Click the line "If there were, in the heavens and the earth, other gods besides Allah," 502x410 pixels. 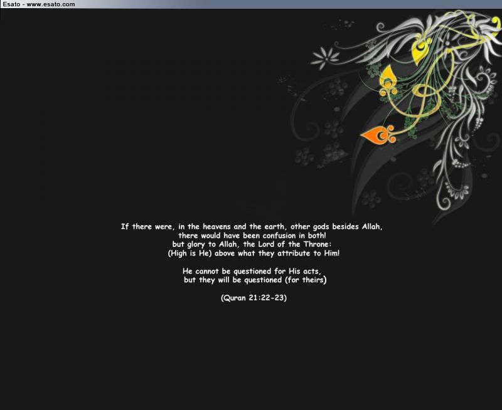click(x=252, y=227)
